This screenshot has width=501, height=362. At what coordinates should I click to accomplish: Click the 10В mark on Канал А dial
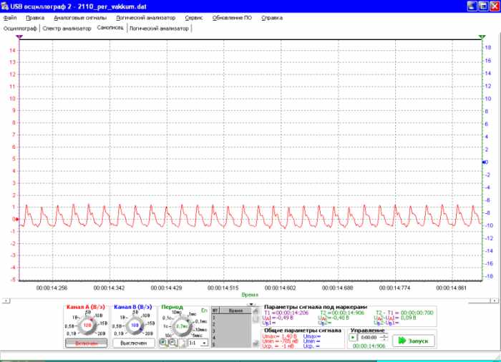[99, 315]
